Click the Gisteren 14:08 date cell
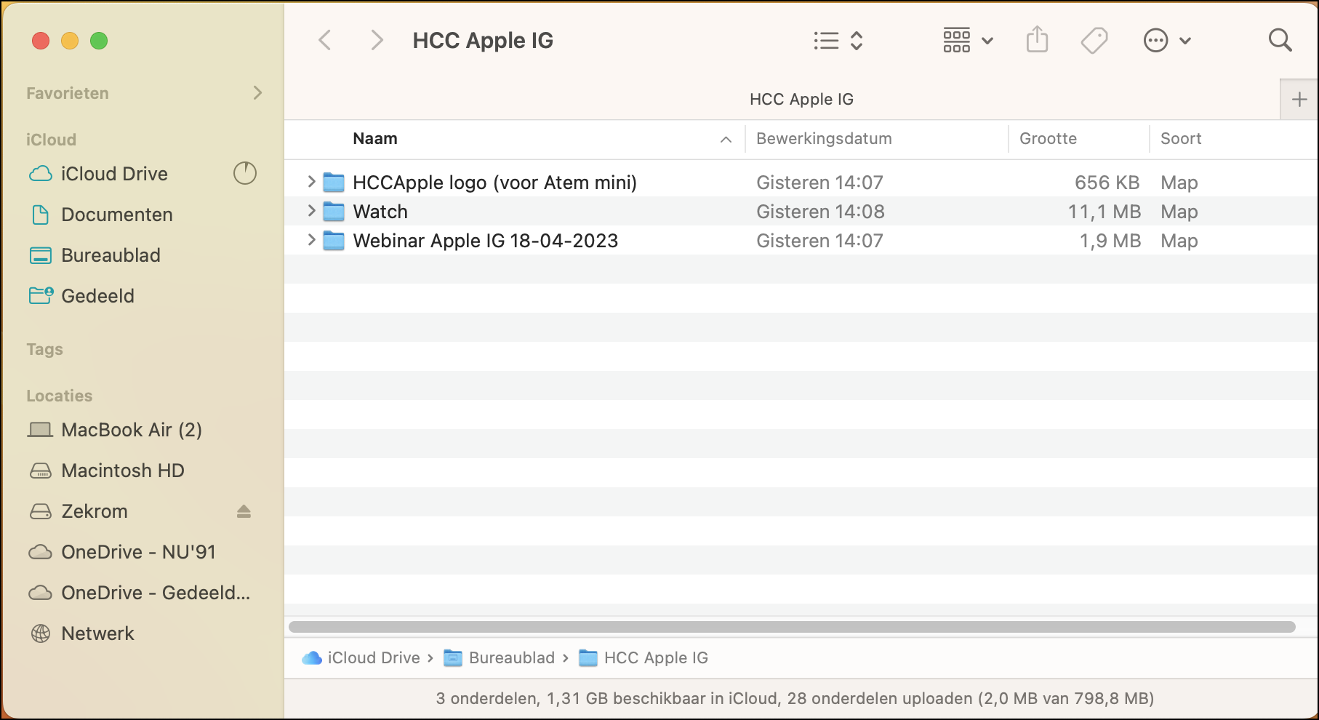Screen dimensions: 1319x720 [x=820, y=212]
